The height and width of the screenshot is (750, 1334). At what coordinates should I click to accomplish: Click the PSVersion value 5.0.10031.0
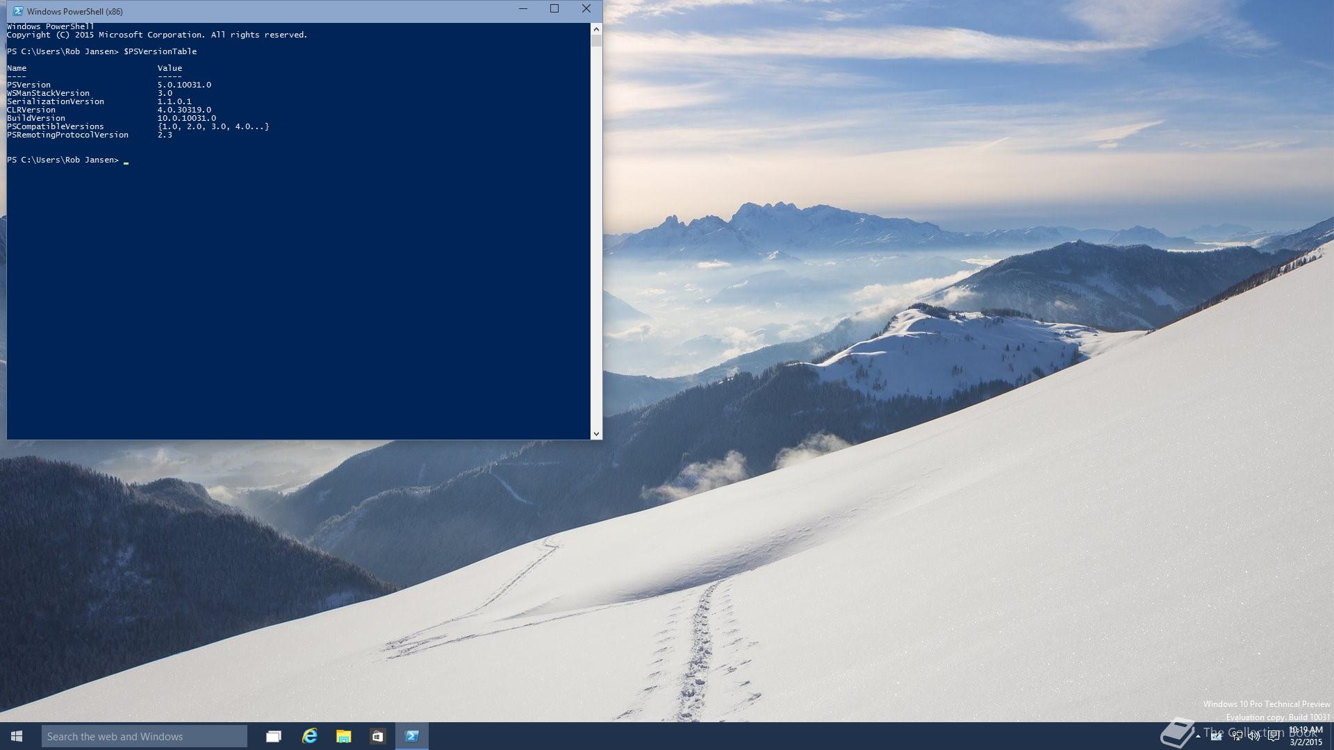tap(184, 85)
